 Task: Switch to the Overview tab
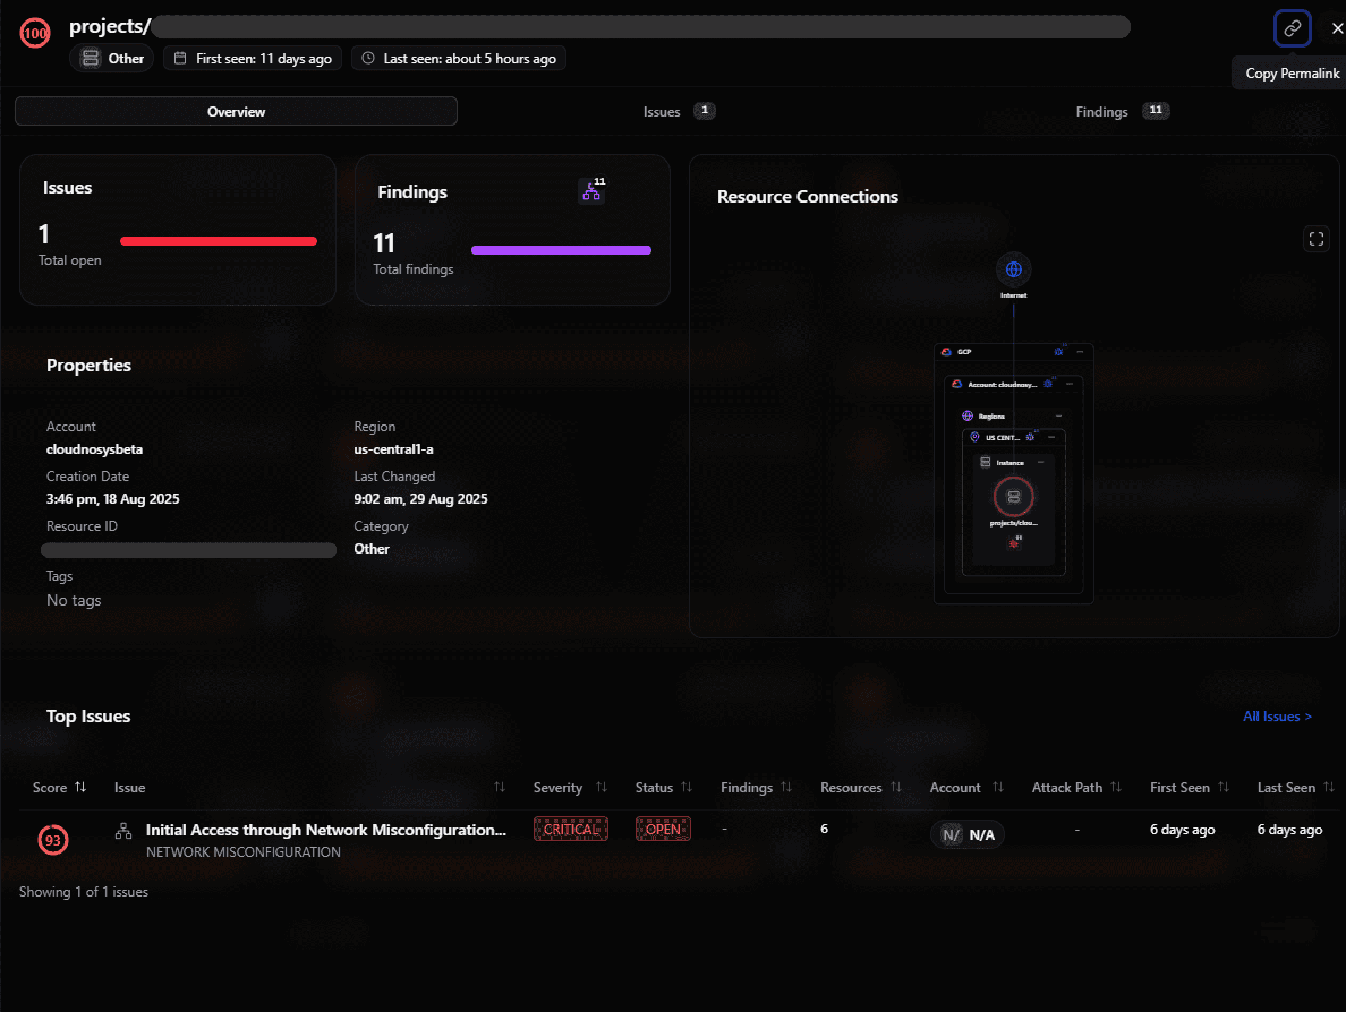point(236,112)
